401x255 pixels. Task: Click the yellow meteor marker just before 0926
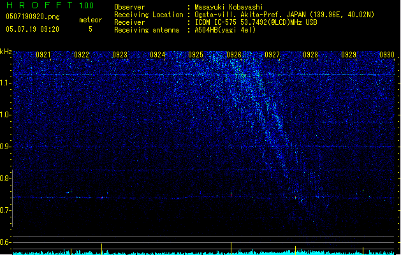point(231,248)
